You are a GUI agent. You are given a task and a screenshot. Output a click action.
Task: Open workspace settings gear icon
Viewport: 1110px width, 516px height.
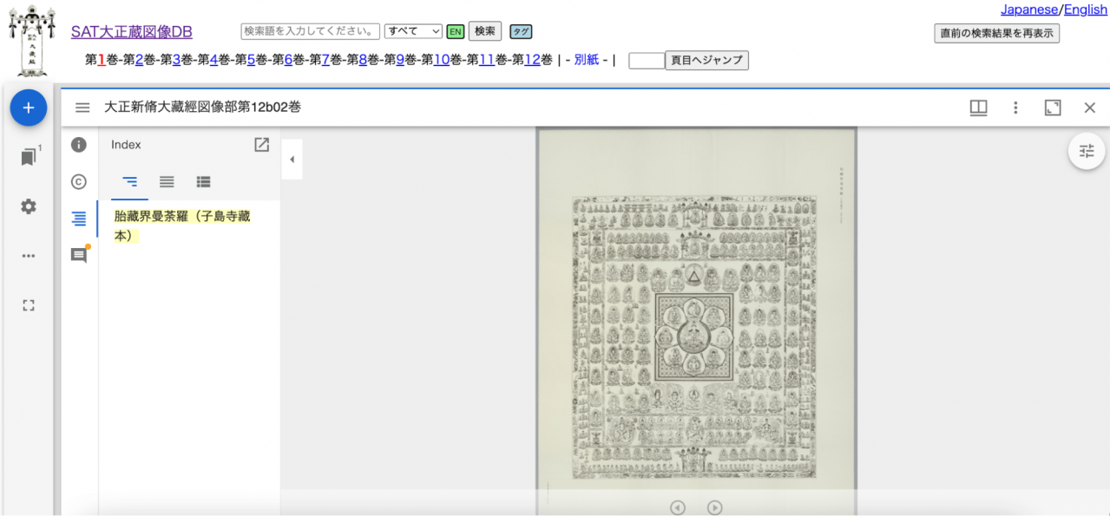pyautogui.click(x=29, y=206)
